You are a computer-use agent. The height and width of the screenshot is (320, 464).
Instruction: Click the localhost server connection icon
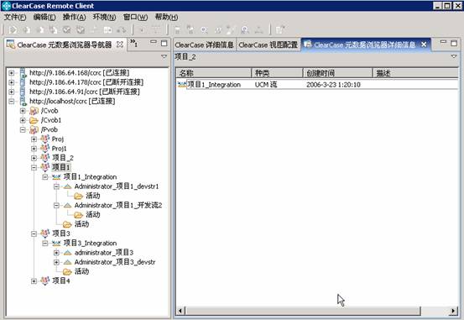pyautogui.click(x=23, y=102)
